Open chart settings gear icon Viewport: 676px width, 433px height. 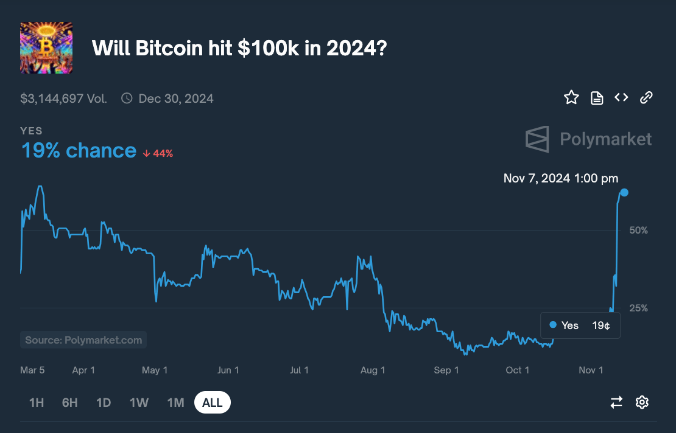[642, 402]
